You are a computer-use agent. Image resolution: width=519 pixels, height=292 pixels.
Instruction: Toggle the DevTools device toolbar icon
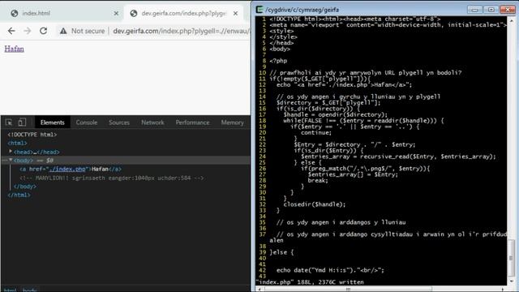pos(22,122)
